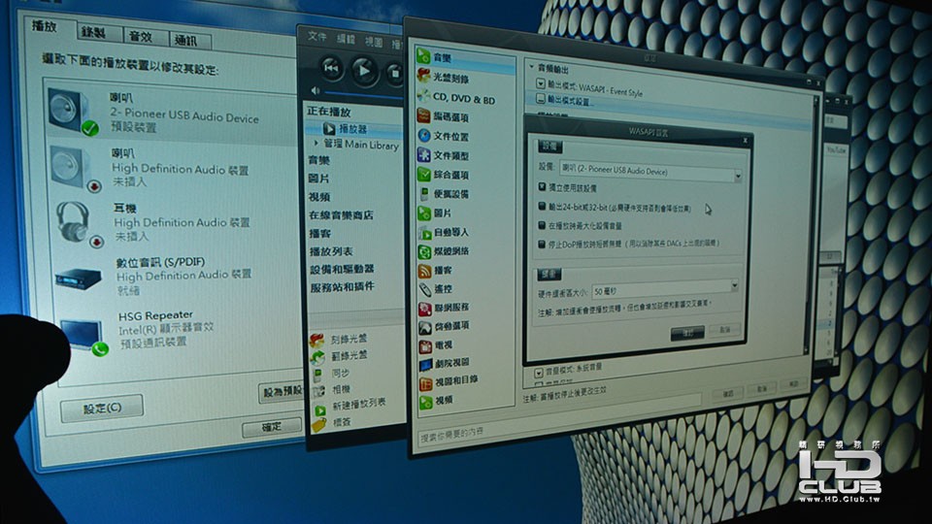Toggle 在播放時最大化設備音量 checkbox
Viewport: 932px width, 524px height.
point(542,226)
